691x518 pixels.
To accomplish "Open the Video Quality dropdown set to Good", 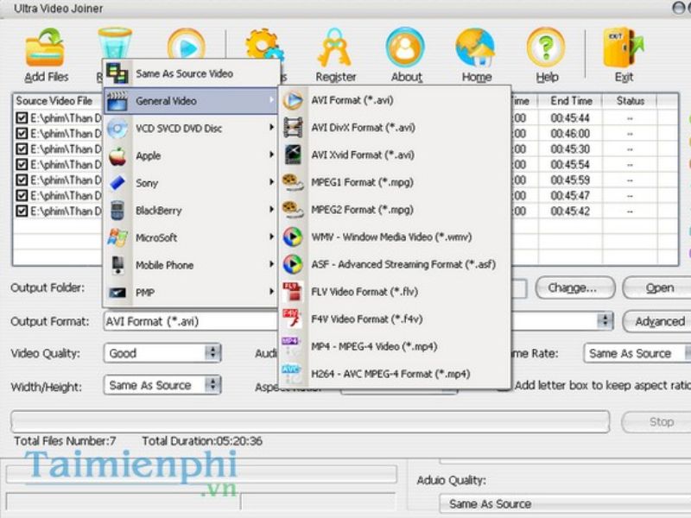I will click(x=163, y=353).
